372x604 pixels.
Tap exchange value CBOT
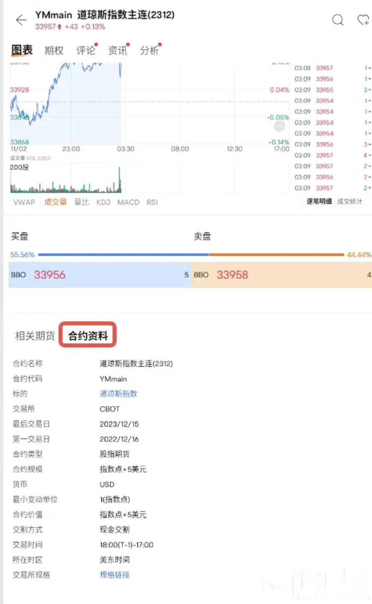110,409
